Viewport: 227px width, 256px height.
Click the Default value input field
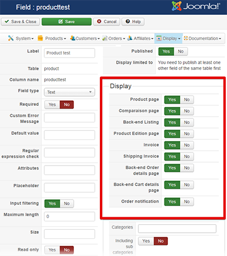(x=69, y=135)
